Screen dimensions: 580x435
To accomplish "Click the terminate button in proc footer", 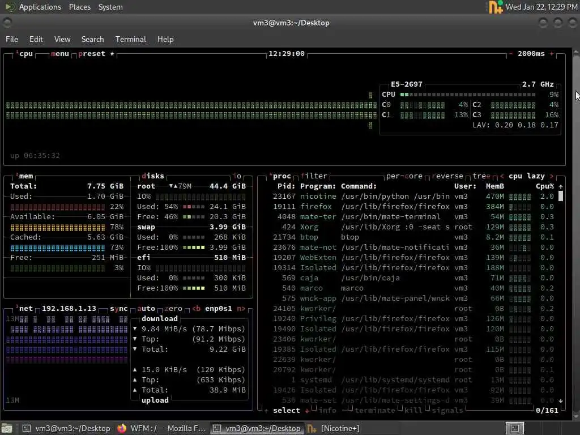I will tap(375, 410).
